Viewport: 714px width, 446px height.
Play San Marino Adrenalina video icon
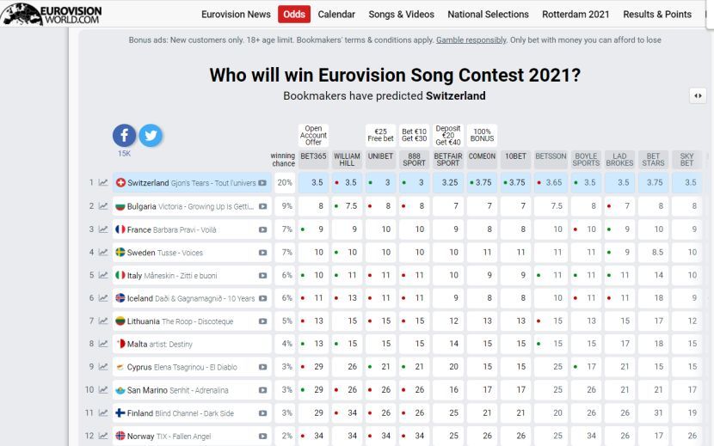tap(262, 390)
